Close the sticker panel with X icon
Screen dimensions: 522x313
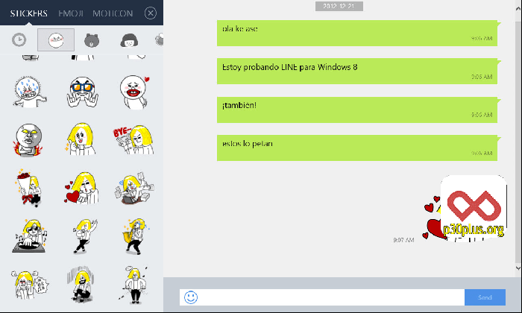coord(151,13)
